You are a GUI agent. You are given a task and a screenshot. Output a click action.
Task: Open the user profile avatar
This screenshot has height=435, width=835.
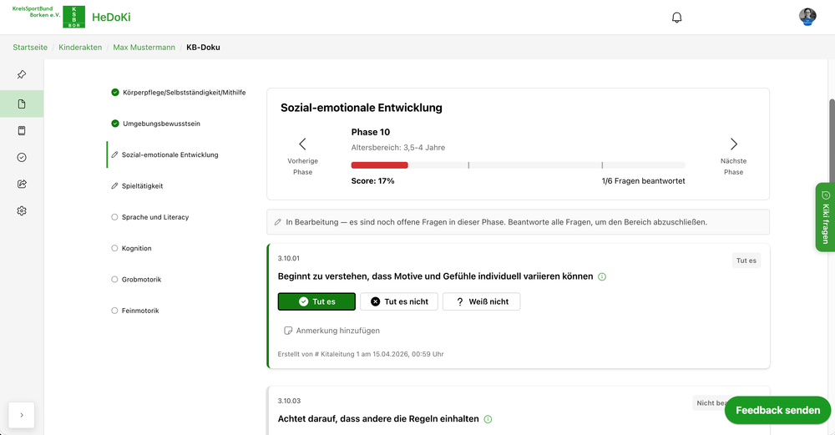[x=807, y=17]
